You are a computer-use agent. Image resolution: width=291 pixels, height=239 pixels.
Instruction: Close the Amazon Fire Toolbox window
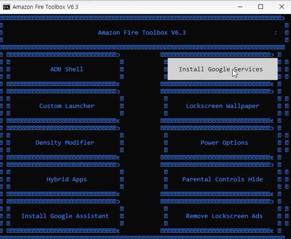pyautogui.click(x=282, y=7)
